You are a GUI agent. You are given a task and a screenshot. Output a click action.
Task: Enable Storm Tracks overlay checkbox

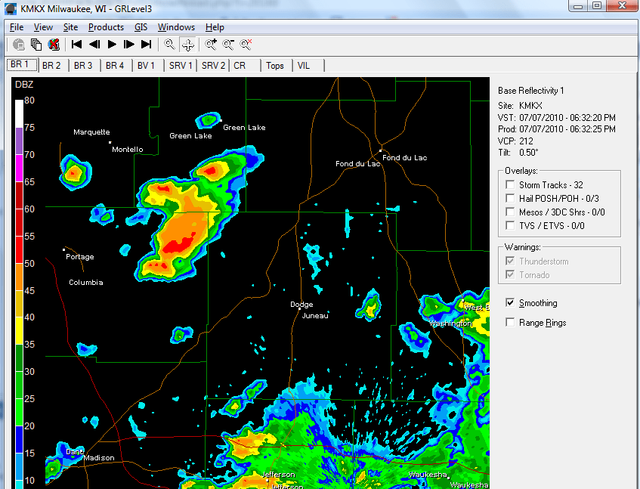coord(510,184)
